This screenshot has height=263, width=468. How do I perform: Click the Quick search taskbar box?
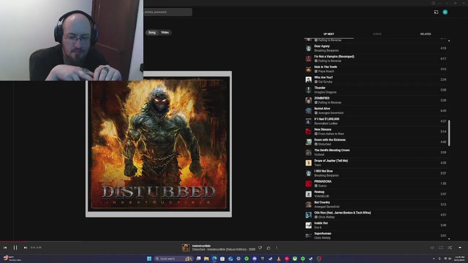(x=174, y=259)
